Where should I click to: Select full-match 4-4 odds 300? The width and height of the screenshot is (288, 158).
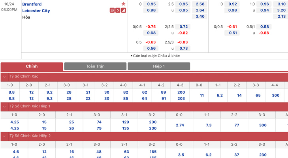(276, 96)
